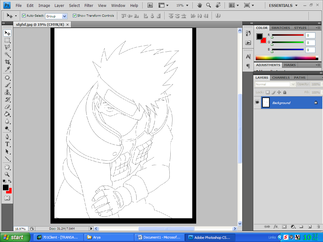Switch to the Channels tab

tap(281, 78)
